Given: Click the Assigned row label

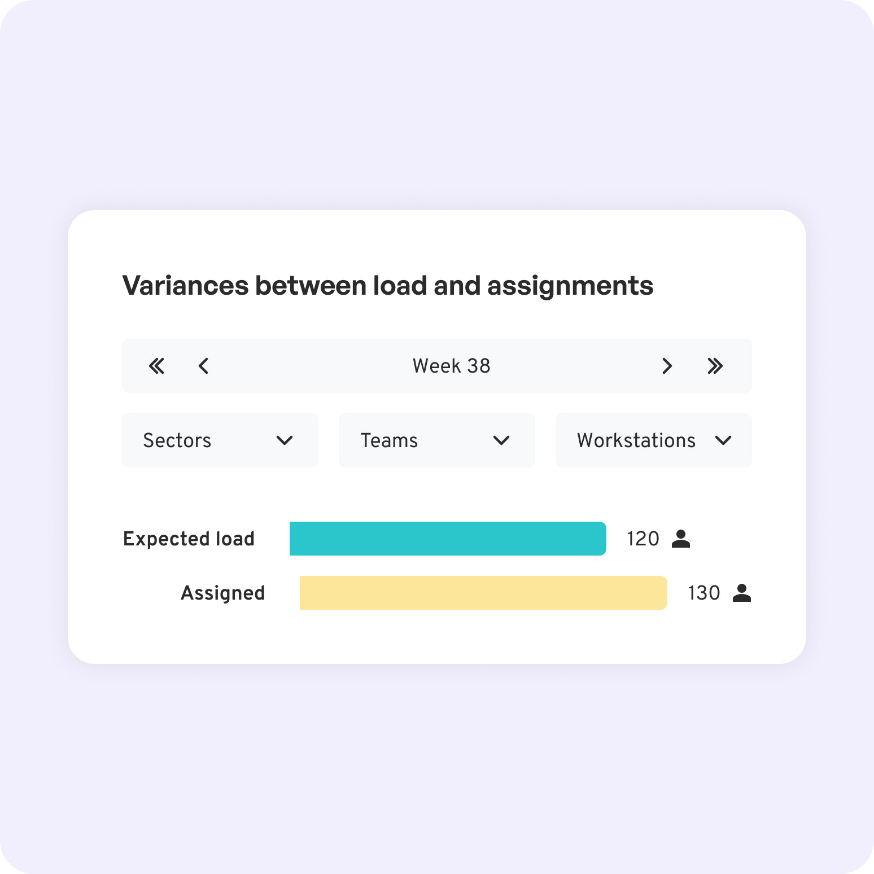Looking at the screenshot, I should (223, 593).
